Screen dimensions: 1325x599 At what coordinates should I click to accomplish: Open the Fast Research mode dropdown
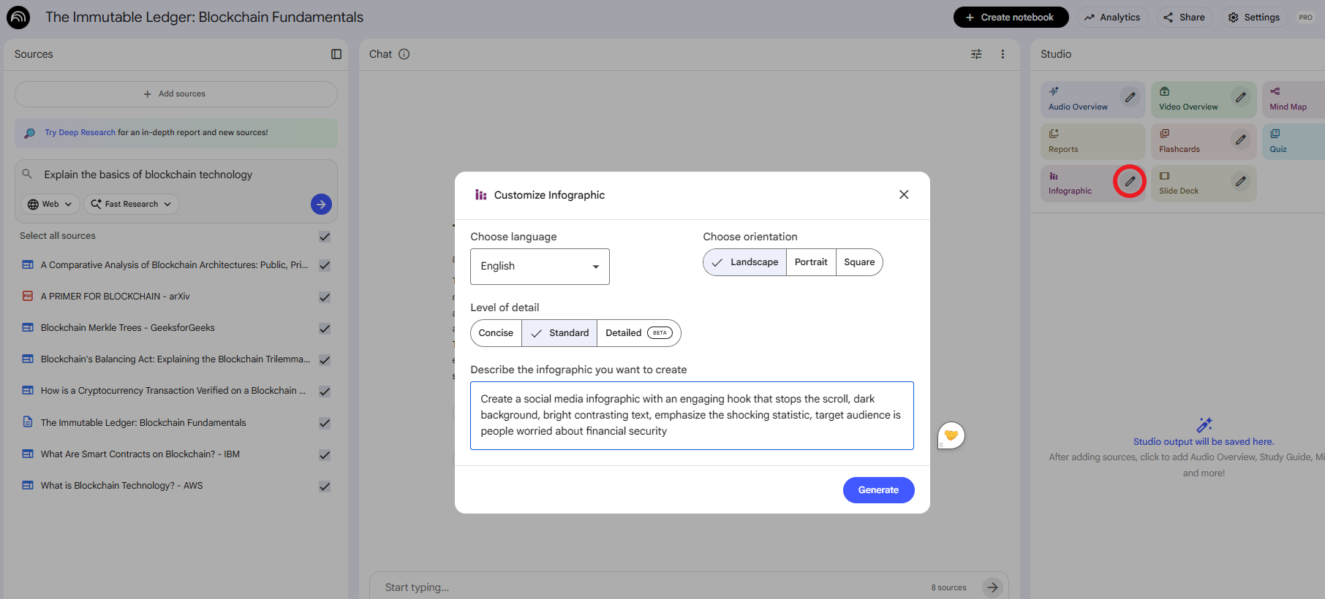click(132, 205)
